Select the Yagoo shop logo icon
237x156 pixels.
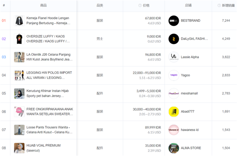(x=174, y=75)
